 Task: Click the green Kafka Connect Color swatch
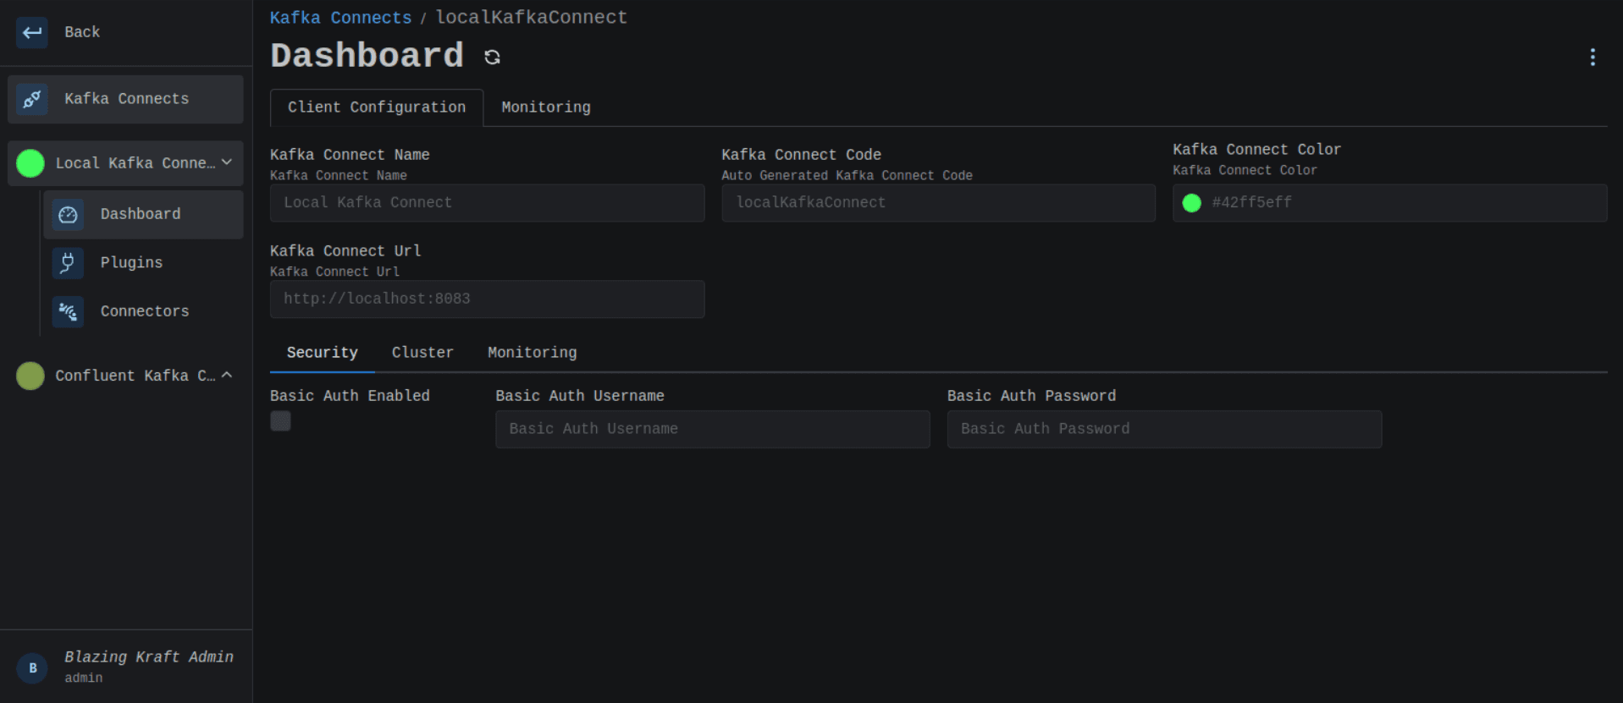click(1191, 203)
